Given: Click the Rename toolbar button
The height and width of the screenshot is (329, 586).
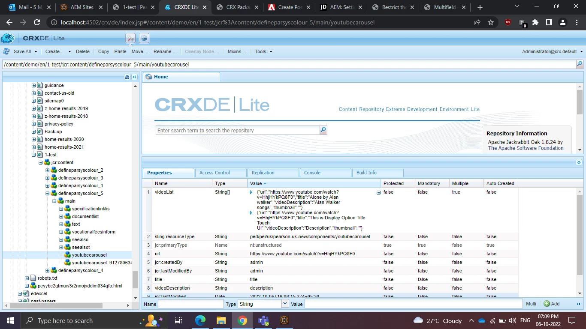Looking at the screenshot, I should 165,51.
